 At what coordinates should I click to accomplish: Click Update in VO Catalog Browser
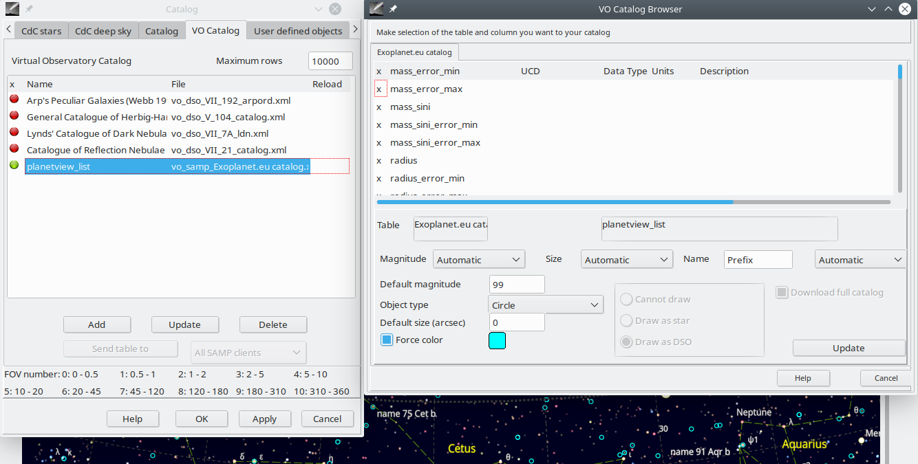point(848,348)
